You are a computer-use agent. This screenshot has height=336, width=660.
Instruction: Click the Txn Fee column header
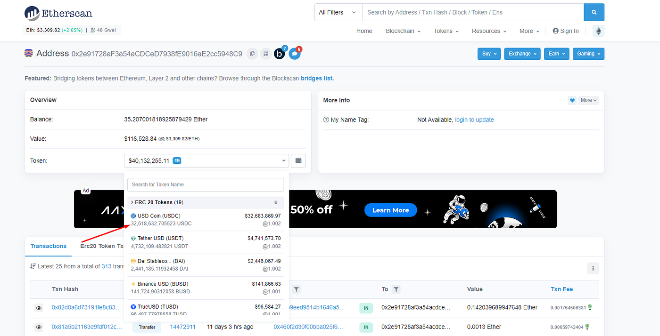coord(562,289)
